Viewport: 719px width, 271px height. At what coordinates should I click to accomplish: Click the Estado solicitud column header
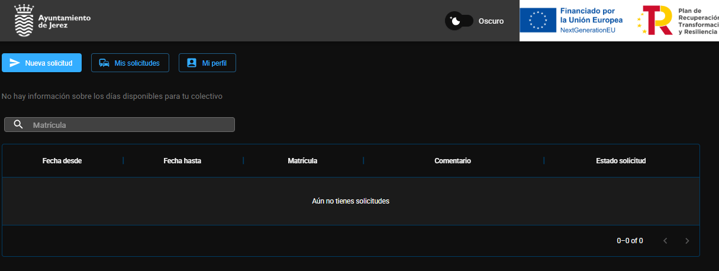[x=621, y=161]
